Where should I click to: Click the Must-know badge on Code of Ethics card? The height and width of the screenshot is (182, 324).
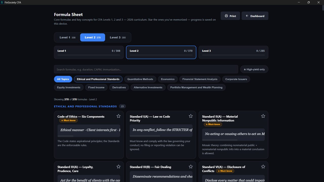pos(68,120)
